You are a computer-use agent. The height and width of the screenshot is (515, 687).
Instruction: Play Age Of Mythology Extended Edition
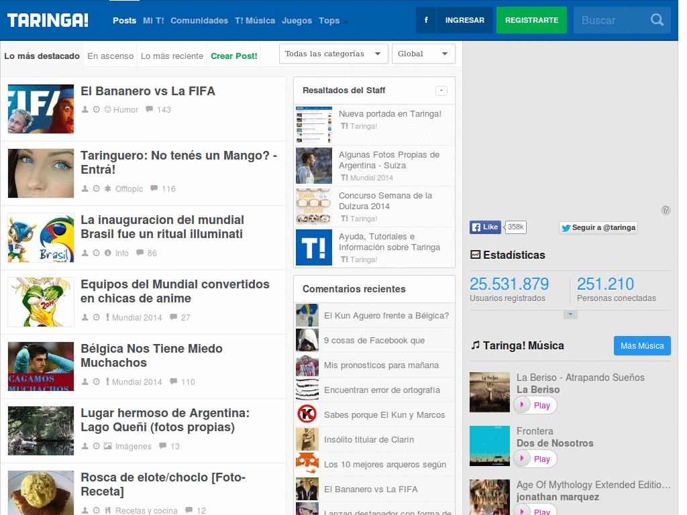pos(535,510)
